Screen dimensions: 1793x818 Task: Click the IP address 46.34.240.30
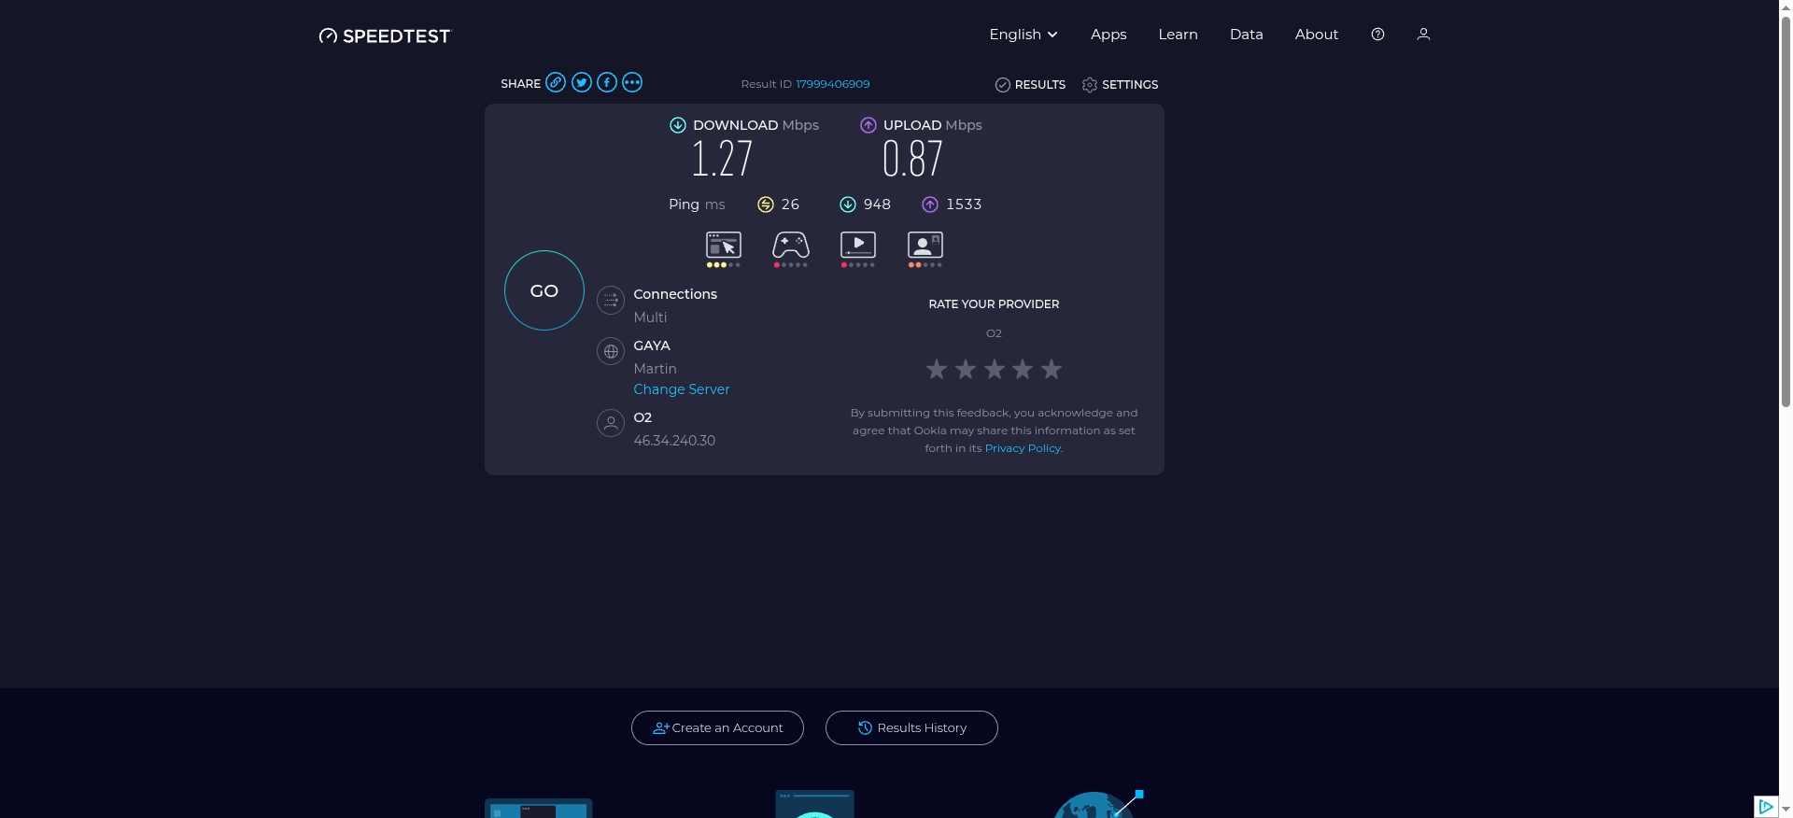[x=674, y=441]
